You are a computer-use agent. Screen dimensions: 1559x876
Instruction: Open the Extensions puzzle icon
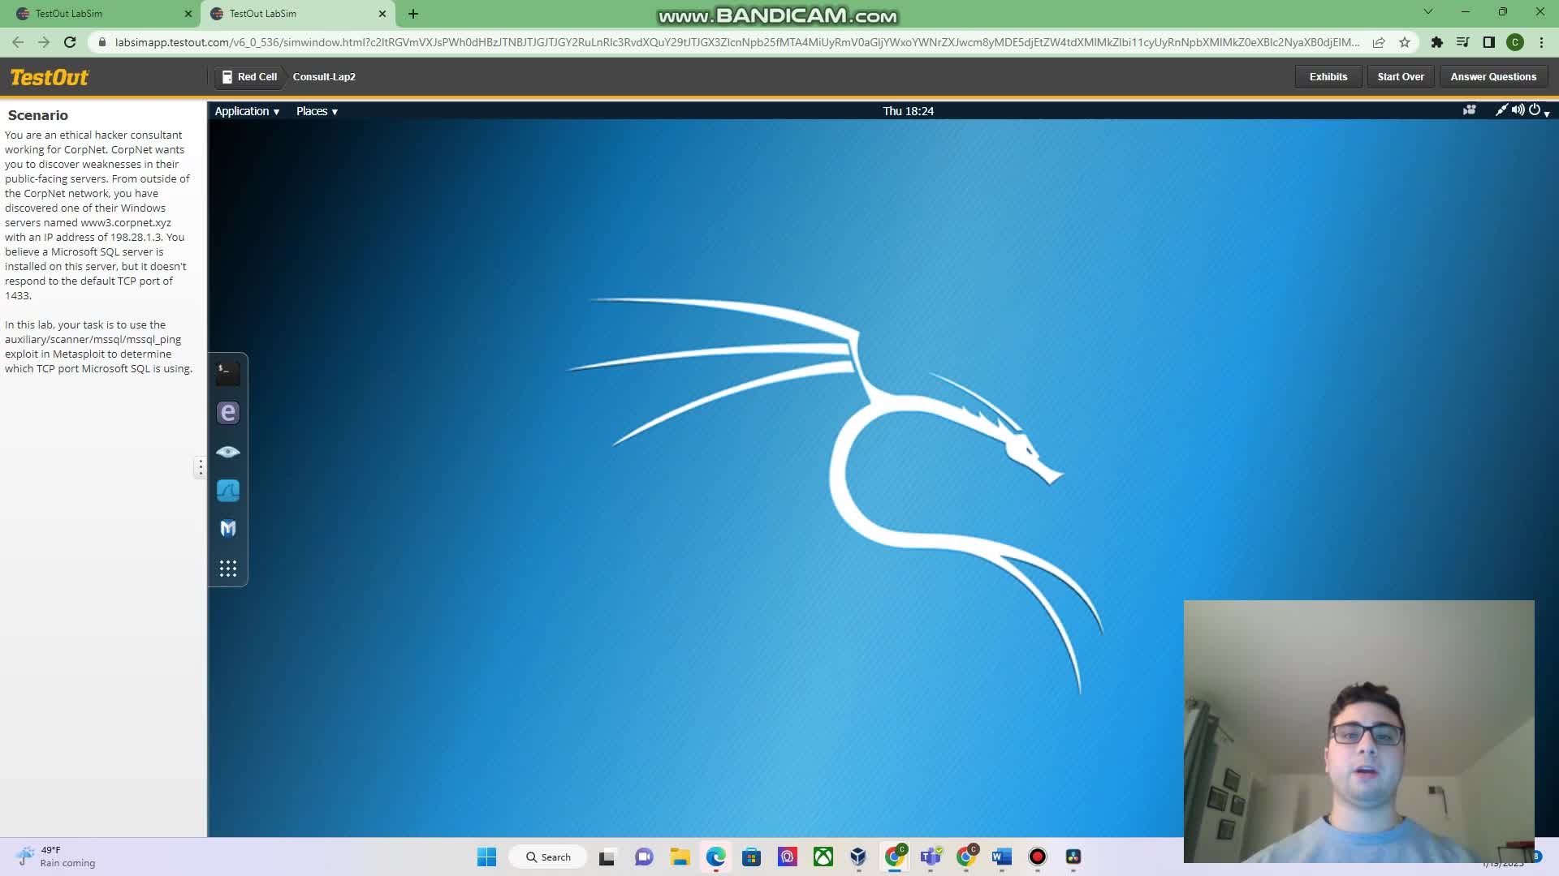coord(1436,42)
